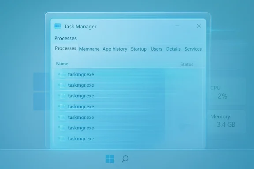Image resolution: width=254 pixels, height=169 pixels.
Task: Open the Users tab
Action: (x=156, y=49)
